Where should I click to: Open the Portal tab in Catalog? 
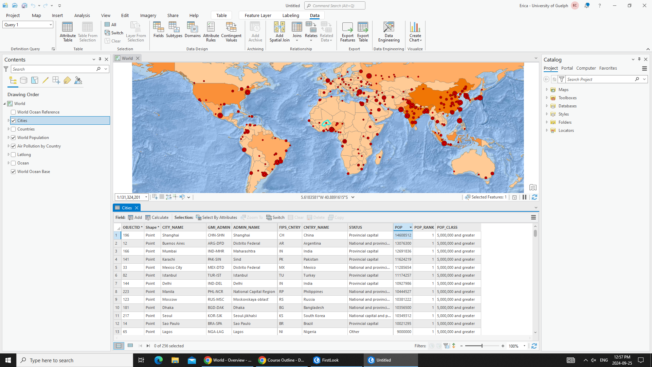click(567, 68)
